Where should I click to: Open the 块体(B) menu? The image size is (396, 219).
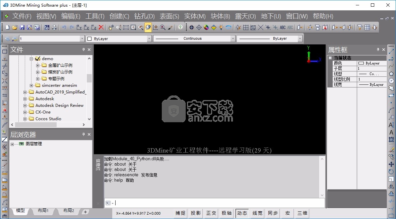[x=220, y=16]
